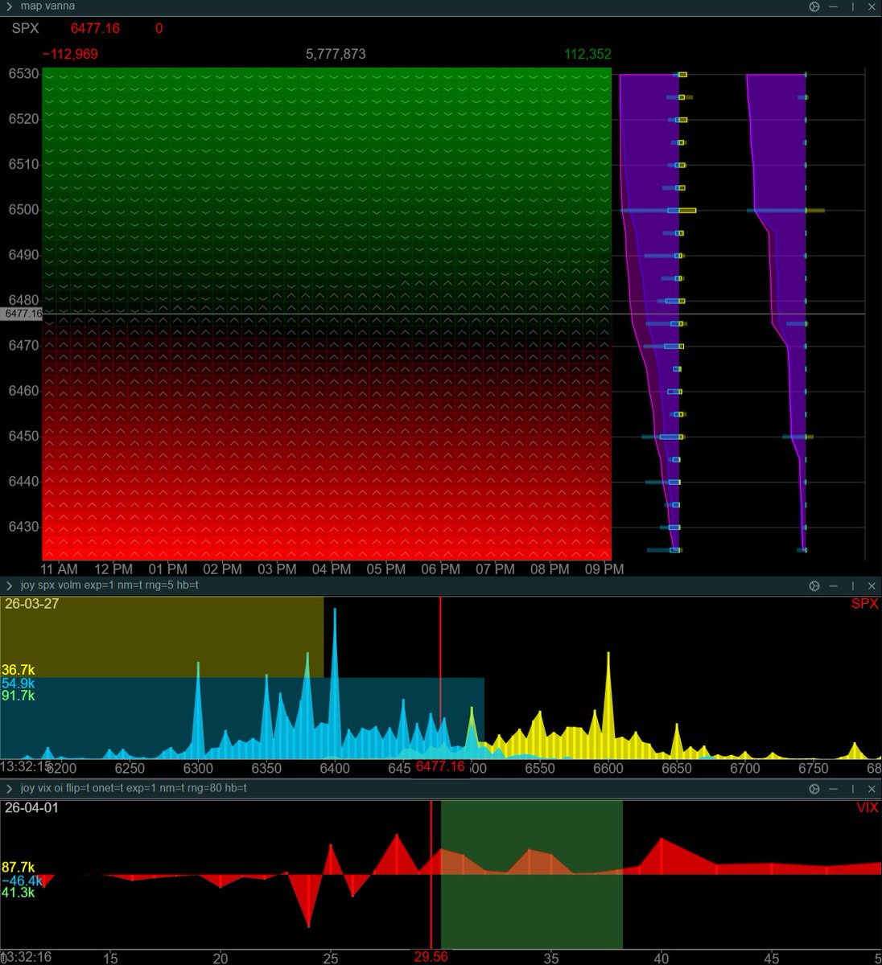Image resolution: width=882 pixels, height=965 pixels.
Task: Minimize the joy vix oi panel
Action: point(834,789)
